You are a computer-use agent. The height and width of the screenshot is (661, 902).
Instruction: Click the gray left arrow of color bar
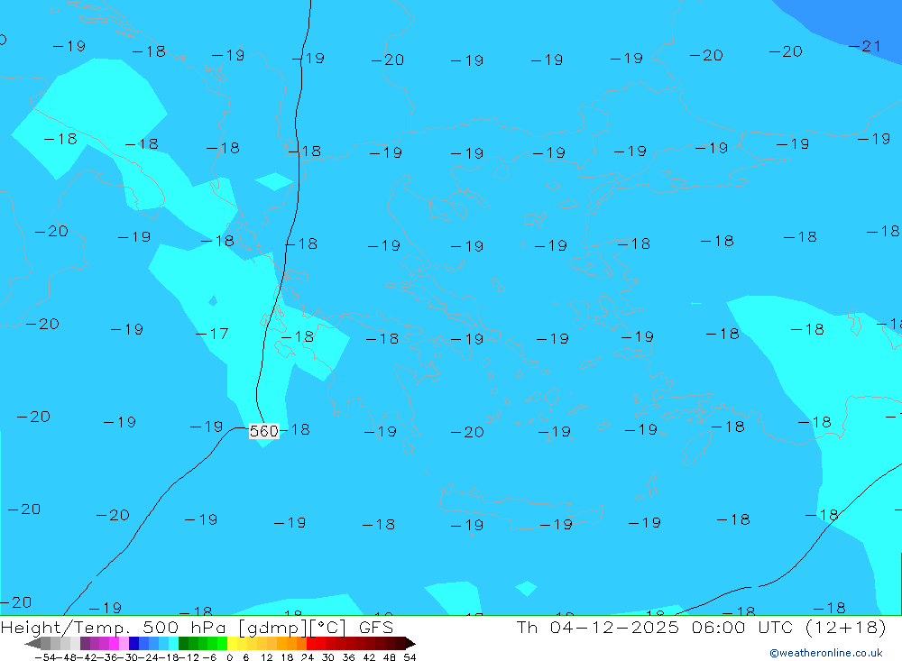pyautogui.click(x=32, y=644)
